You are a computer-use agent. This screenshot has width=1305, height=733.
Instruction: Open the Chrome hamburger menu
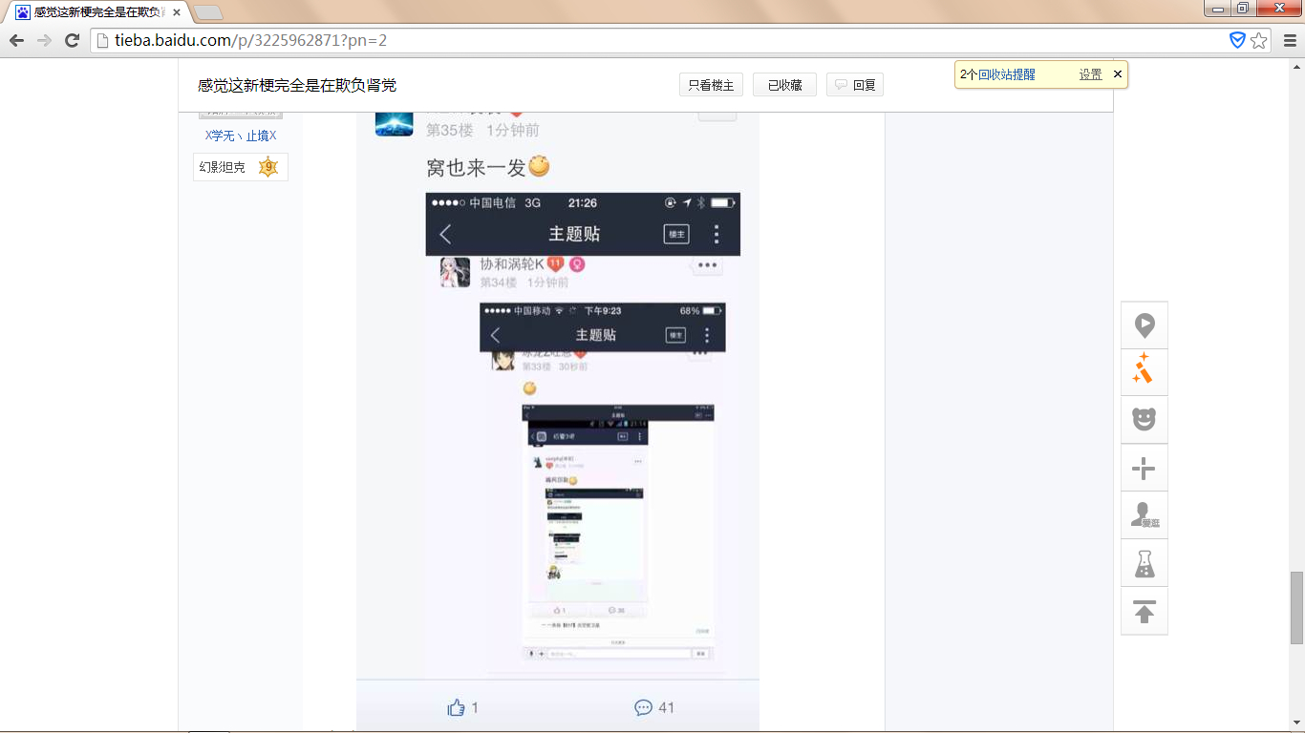pyautogui.click(x=1289, y=40)
